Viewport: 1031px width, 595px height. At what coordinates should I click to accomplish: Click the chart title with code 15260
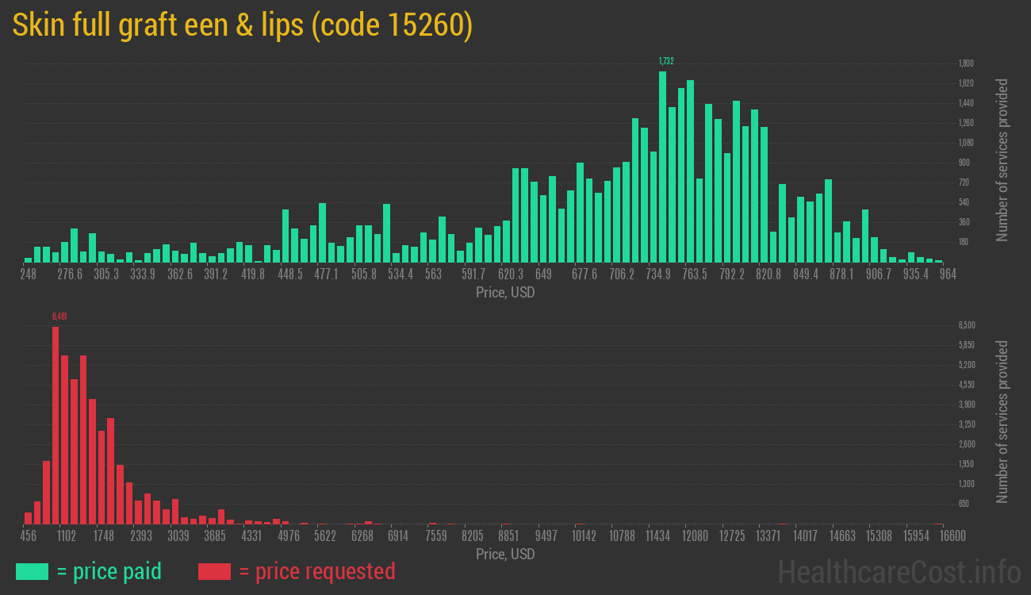click(243, 25)
